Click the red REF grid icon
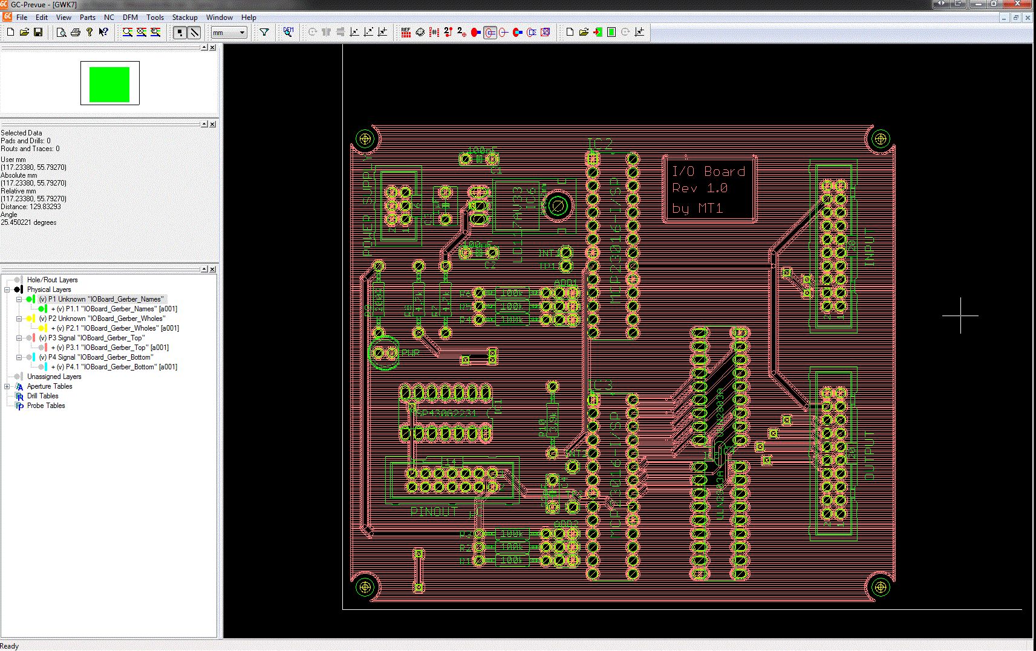This screenshot has height=651, width=1036. (x=406, y=32)
